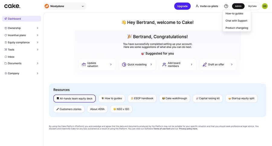Switch to MyCake view toggle
This screenshot has height=146, width=272.
(252, 6)
